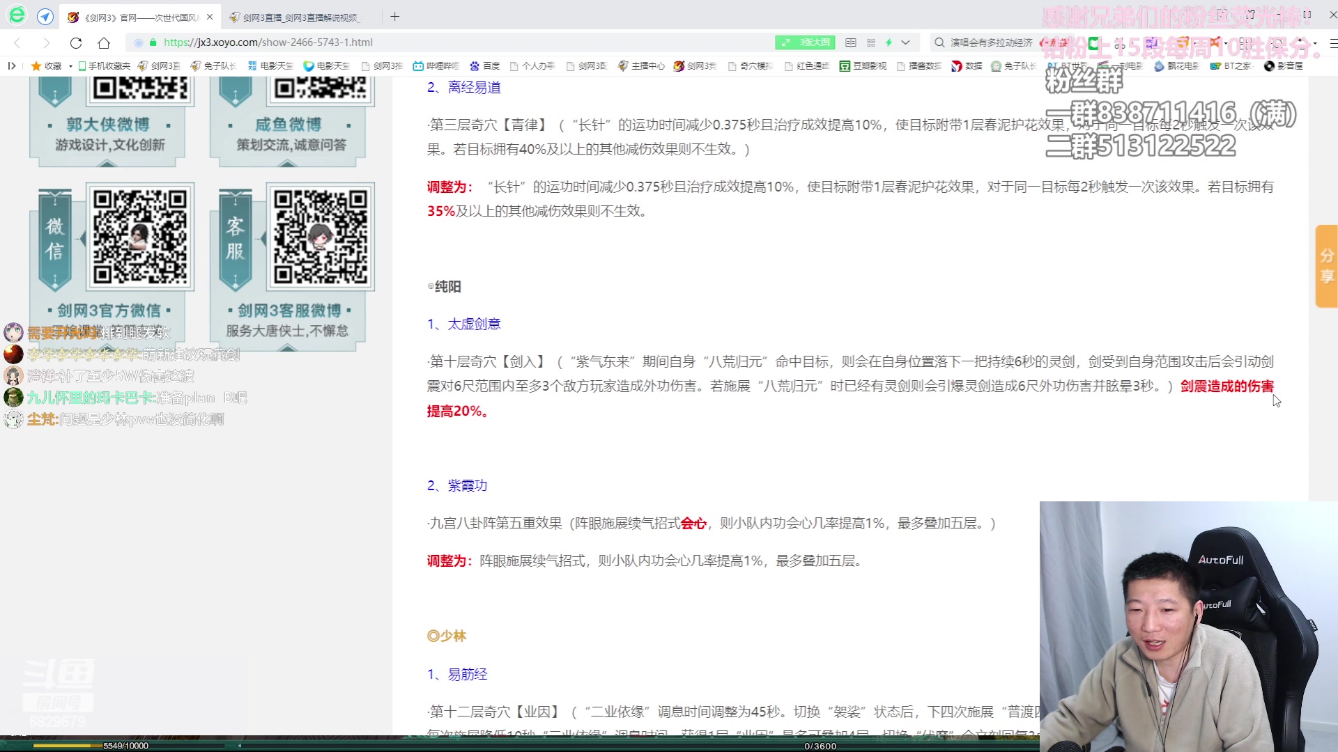1338x752 pixels.
Task: Close the 《剑网3》官网 tab
Action: (x=210, y=17)
